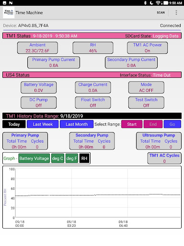
Task: Tap the do-not-disturb moon icon
Action: tap(151, 3)
